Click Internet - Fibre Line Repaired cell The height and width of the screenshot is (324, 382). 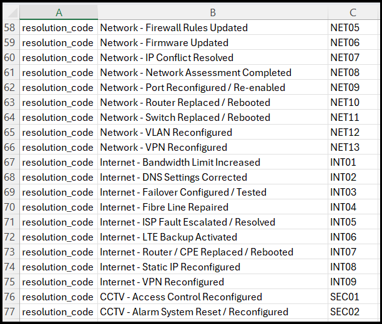point(213,207)
